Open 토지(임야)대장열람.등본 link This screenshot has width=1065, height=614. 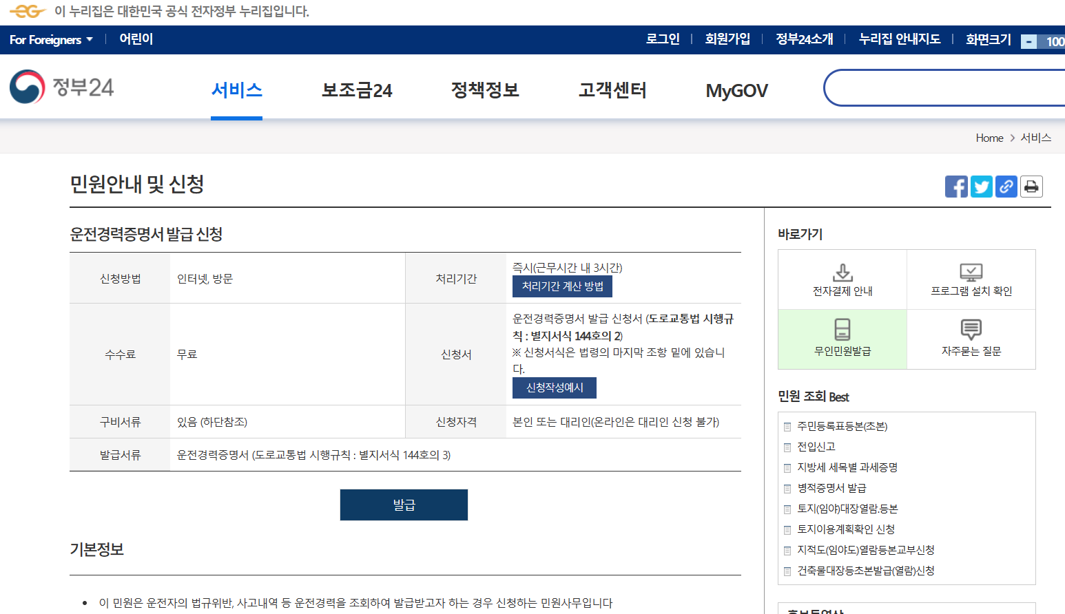click(x=847, y=509)
